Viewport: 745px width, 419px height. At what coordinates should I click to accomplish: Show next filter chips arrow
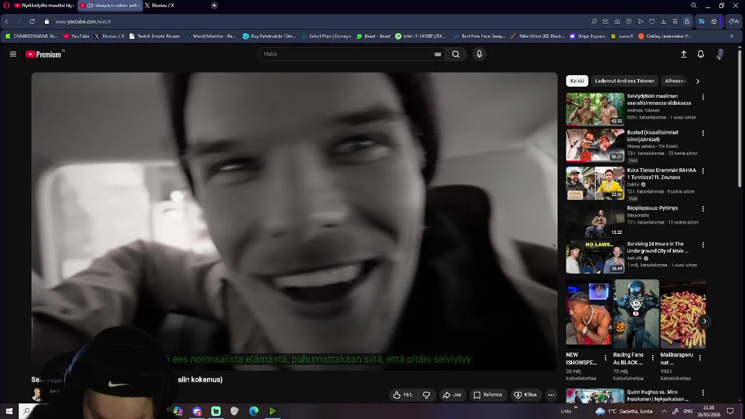coord(698,81)
